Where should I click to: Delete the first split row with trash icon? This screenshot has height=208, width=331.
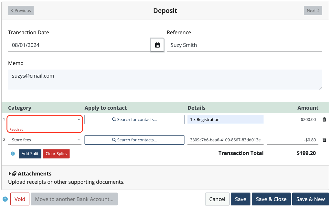324,119
